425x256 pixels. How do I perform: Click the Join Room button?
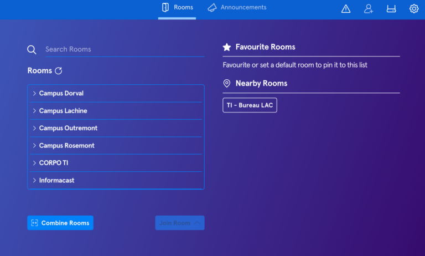click(x=179, y=223)
